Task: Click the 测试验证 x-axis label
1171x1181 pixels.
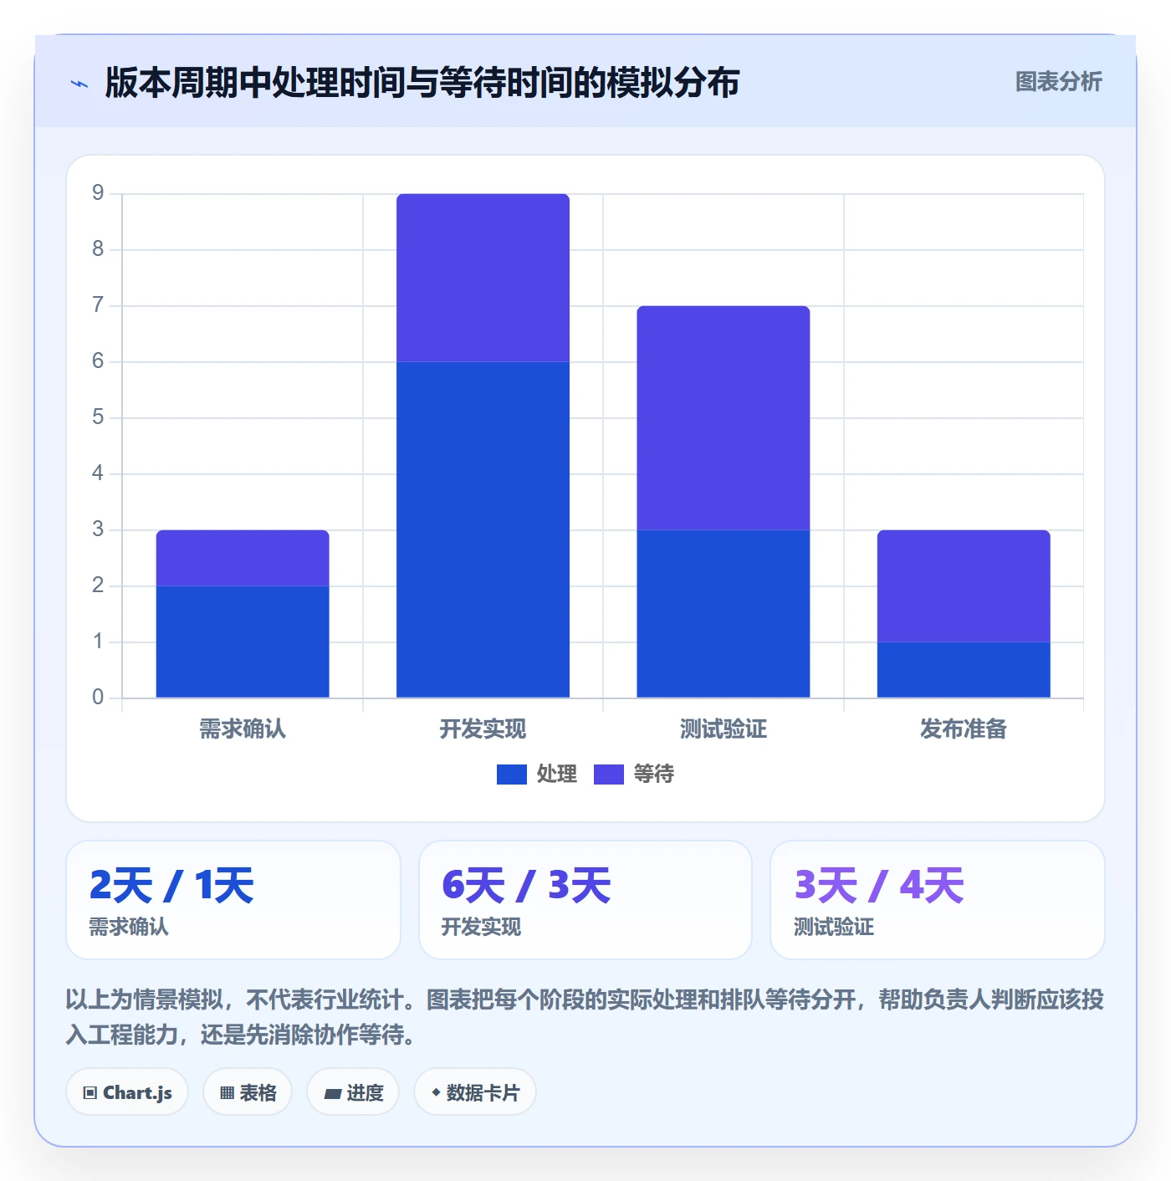Action: tap(724, 729)
